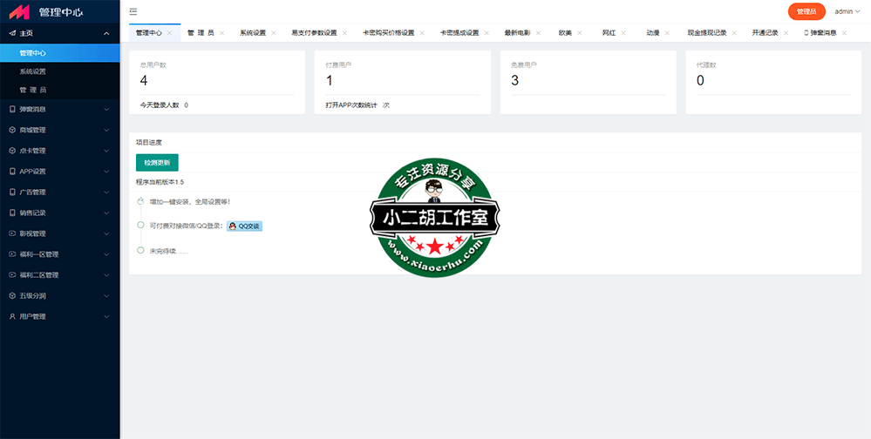The height and width of the screenshot is (439, 871).
Task: Select 系统设置 in the sidebar submenu
Action: pyautogui.click(x=33, y=71)
